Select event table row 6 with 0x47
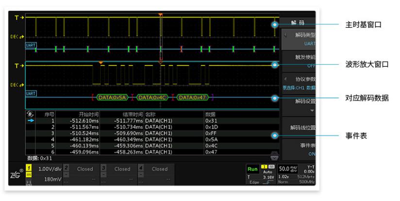 point(152,152)
